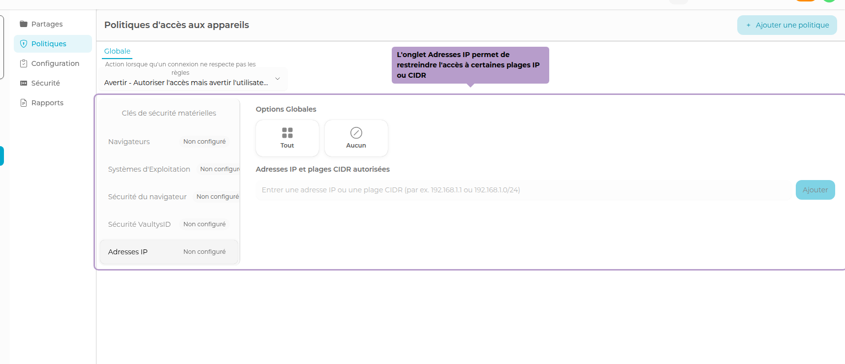
Task: Select the Systèmes d'Exploitation section
Action: [x=149, y=169]
